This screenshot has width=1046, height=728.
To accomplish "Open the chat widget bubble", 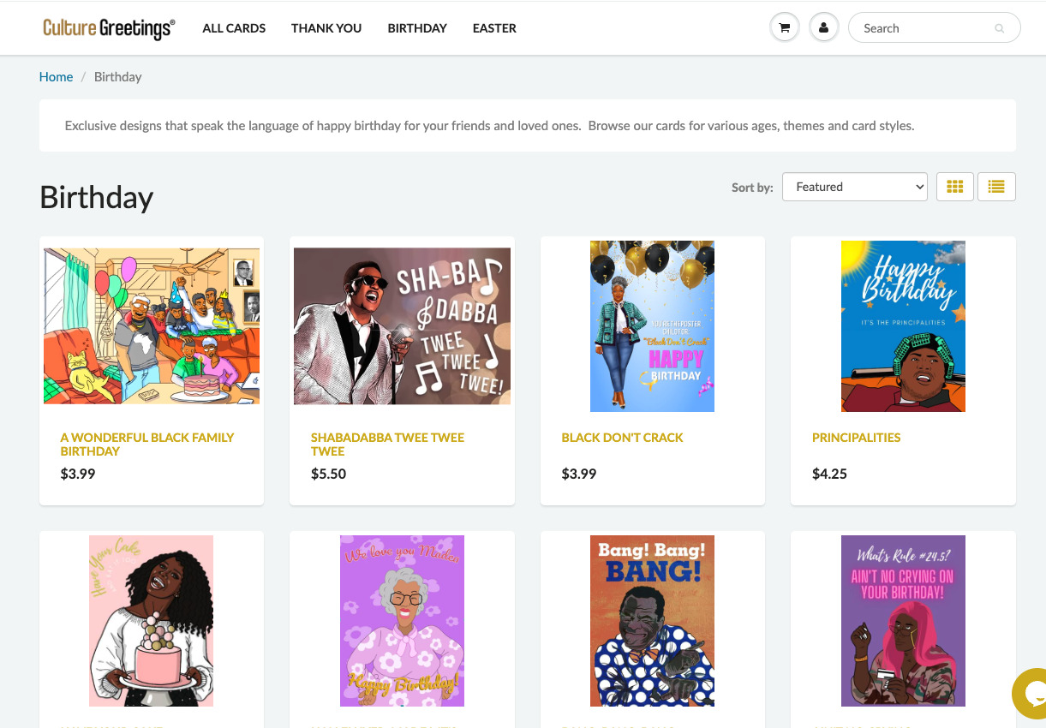I will point(1030,693).
